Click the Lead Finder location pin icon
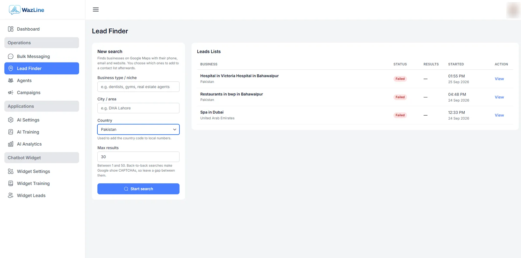 point(11,68)
